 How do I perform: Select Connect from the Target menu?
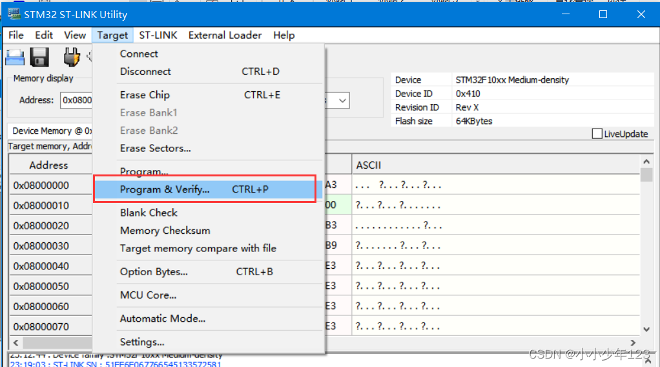[209, 54]
